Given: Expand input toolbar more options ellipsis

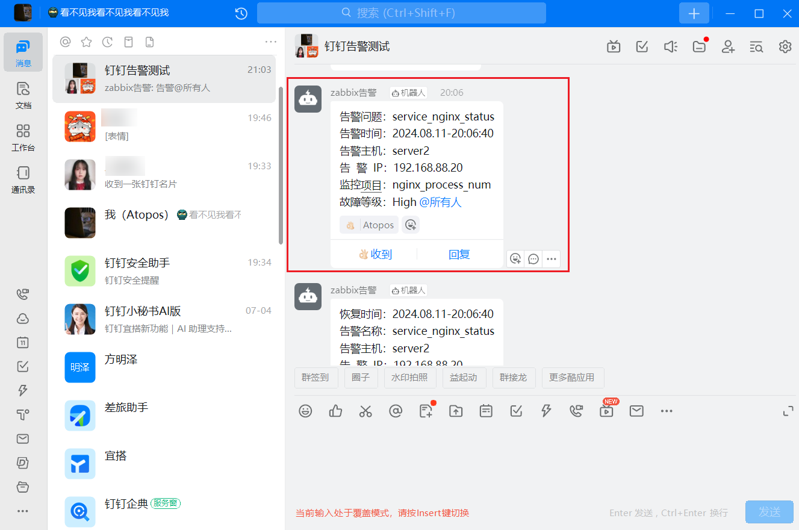Looking at the screenshot, I should (666, 411).
